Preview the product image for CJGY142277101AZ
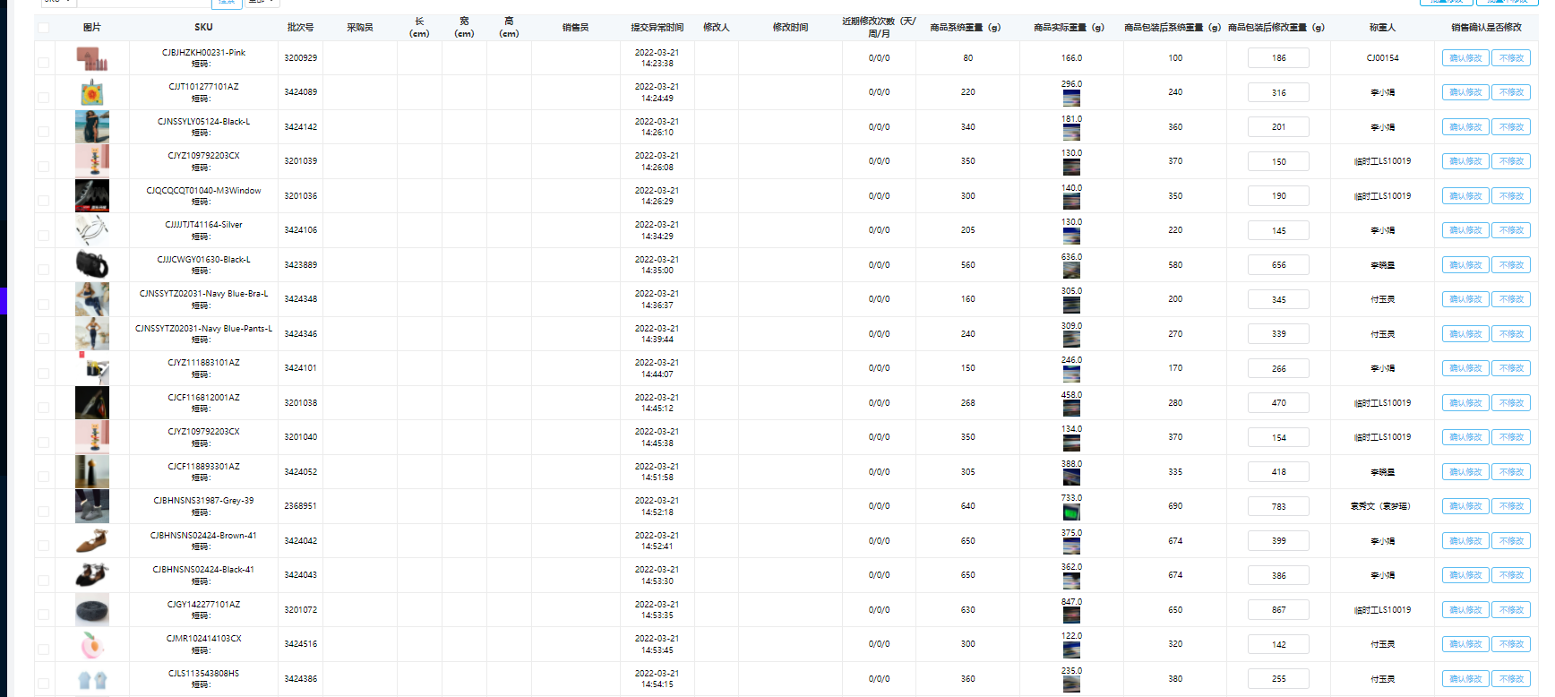 tap(92, 610)
